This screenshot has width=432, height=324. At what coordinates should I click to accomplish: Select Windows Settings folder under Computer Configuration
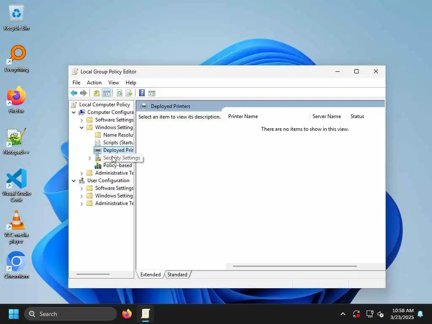click(x=114, y=127)
